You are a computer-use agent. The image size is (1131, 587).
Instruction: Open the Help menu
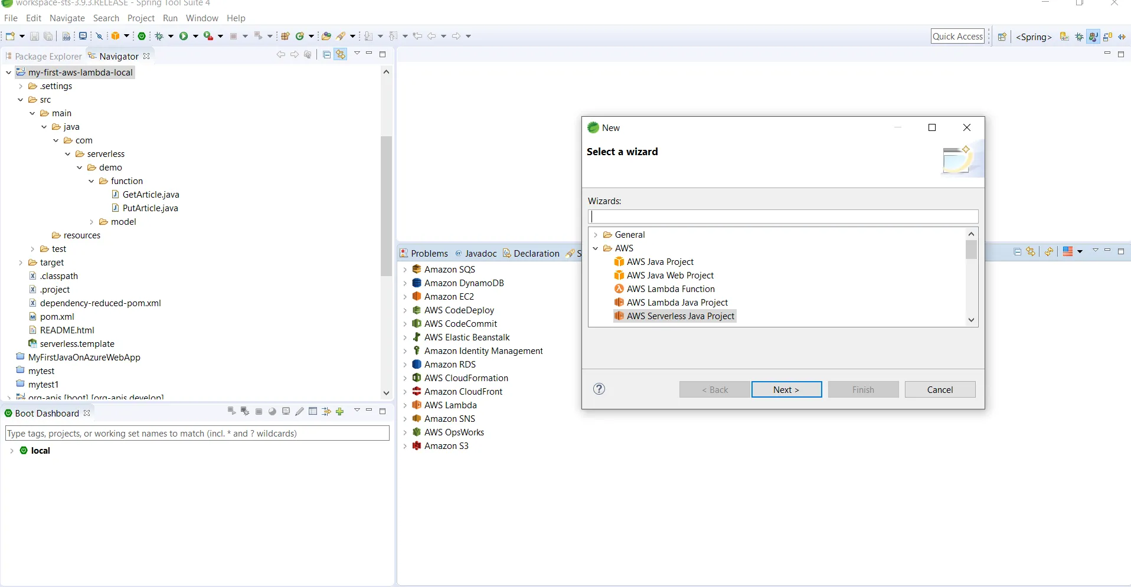[x=236, y=18]
